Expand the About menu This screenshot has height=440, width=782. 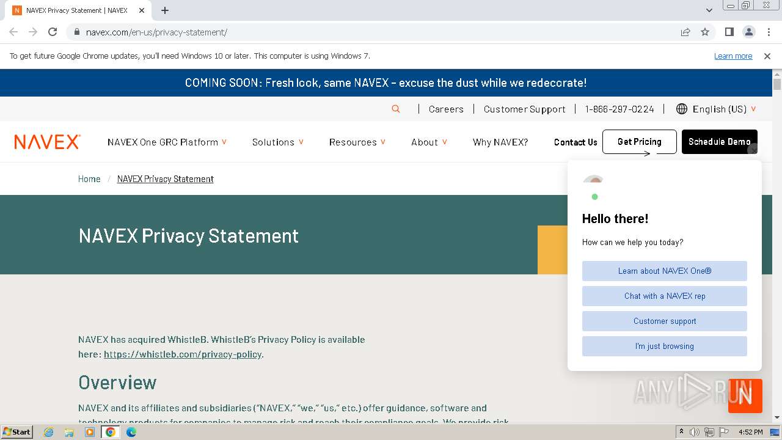coord(429,142)
